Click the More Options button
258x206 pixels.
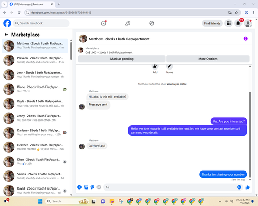pos(208,59)
